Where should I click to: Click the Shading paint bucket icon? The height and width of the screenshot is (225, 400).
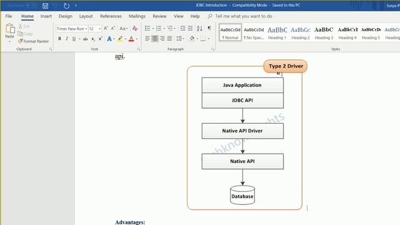point(192,39)
